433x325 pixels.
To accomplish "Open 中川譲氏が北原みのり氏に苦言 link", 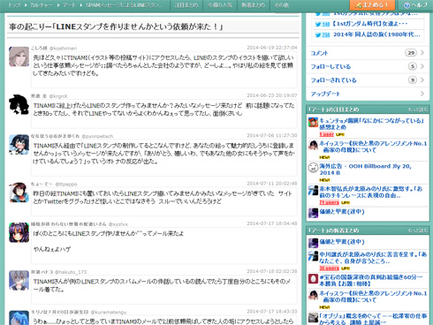I will (373, 258).
